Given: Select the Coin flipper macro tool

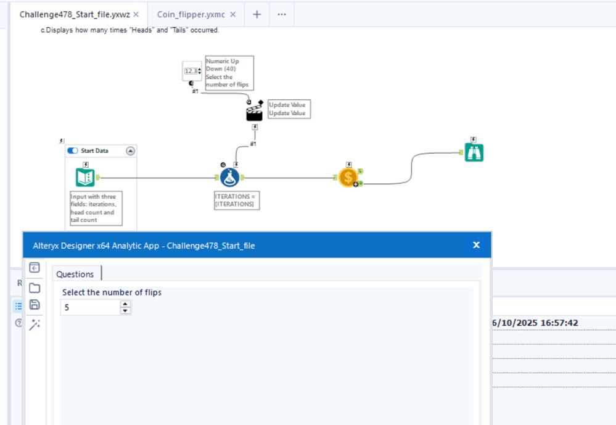Looking at the screenshot, I should coord(348,177).
